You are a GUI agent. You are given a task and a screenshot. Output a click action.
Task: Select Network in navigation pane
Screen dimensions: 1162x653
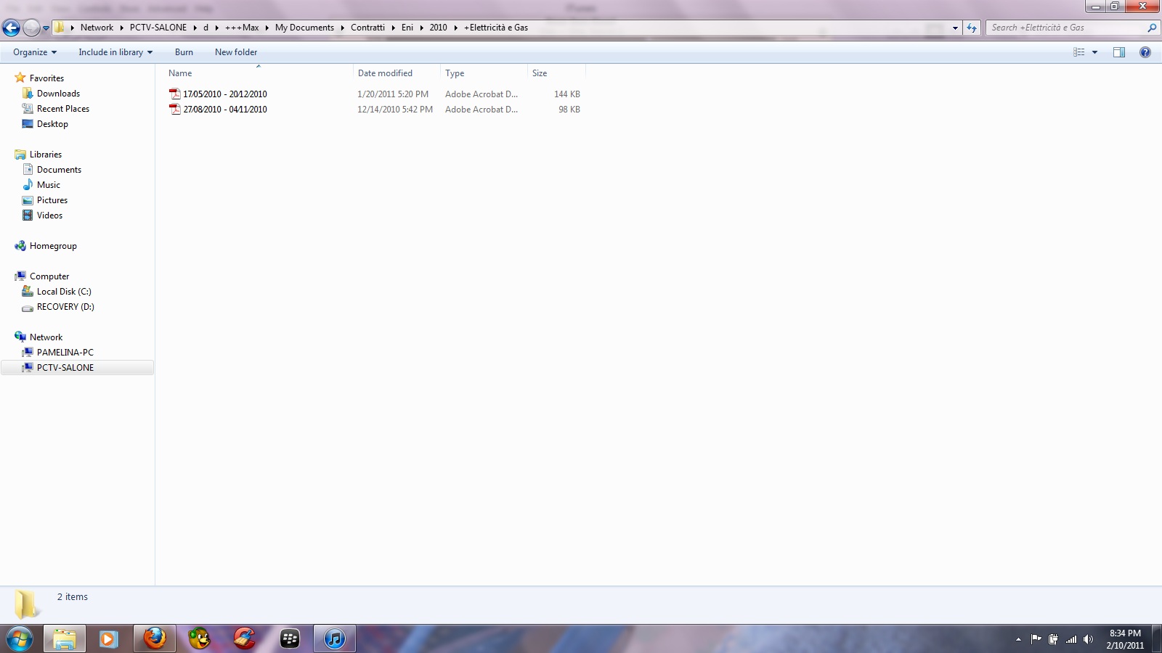[46, 337]
